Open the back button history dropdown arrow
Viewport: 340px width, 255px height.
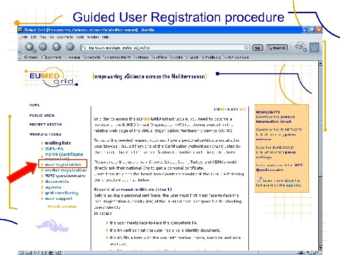tap(34, 51)
